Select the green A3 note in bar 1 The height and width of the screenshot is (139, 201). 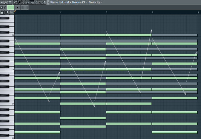click(x=37, y=112)
